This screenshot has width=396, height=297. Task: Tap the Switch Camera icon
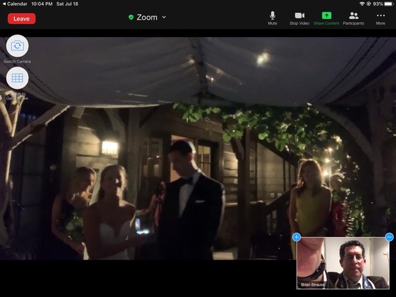coord(17,46)
